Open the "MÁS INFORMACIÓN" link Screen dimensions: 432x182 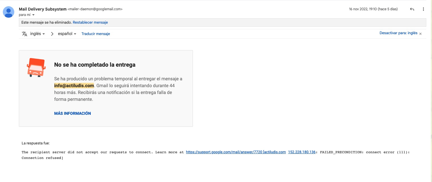pyautogui.click(x=72, y=113)
